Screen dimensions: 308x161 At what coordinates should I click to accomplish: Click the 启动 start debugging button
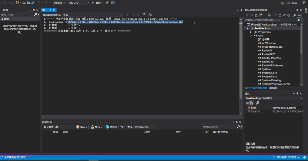pos(96,3)
